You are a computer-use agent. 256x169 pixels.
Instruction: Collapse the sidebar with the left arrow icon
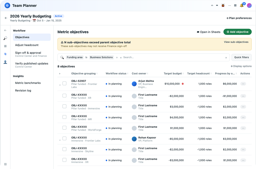[5, 30]
